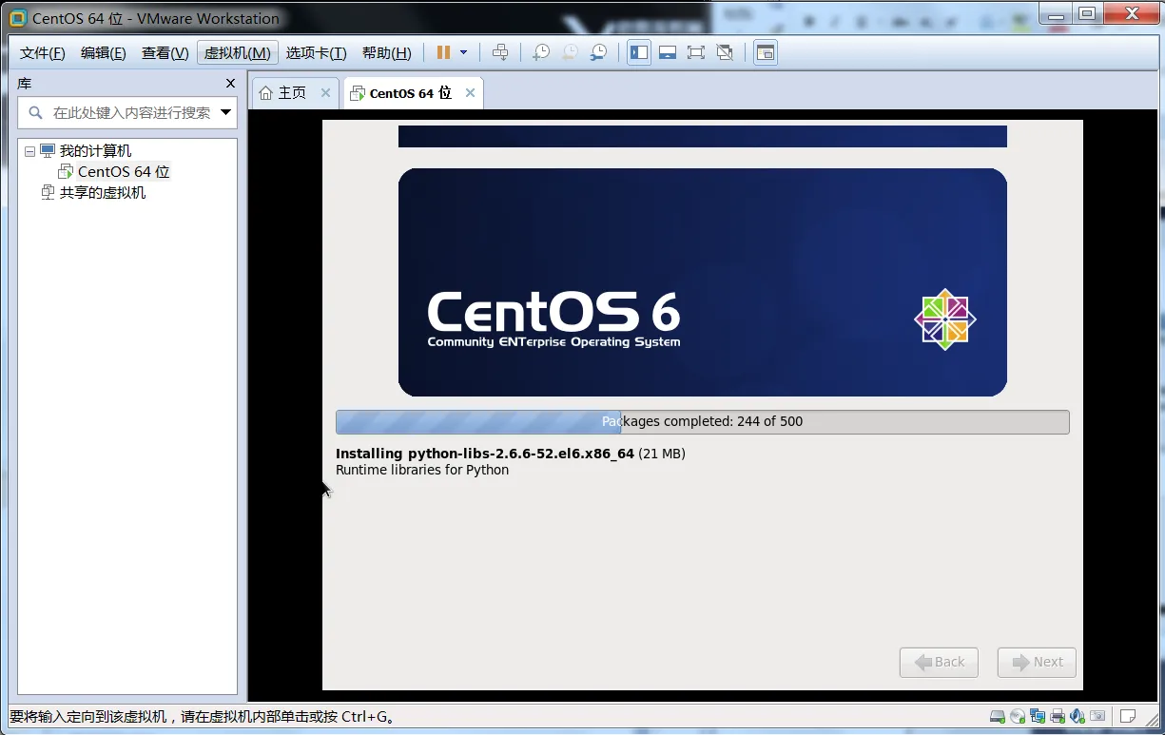The image size is (1165, 735).
Task: Click the network adapter status icon
Action: tap(1038, 716)
